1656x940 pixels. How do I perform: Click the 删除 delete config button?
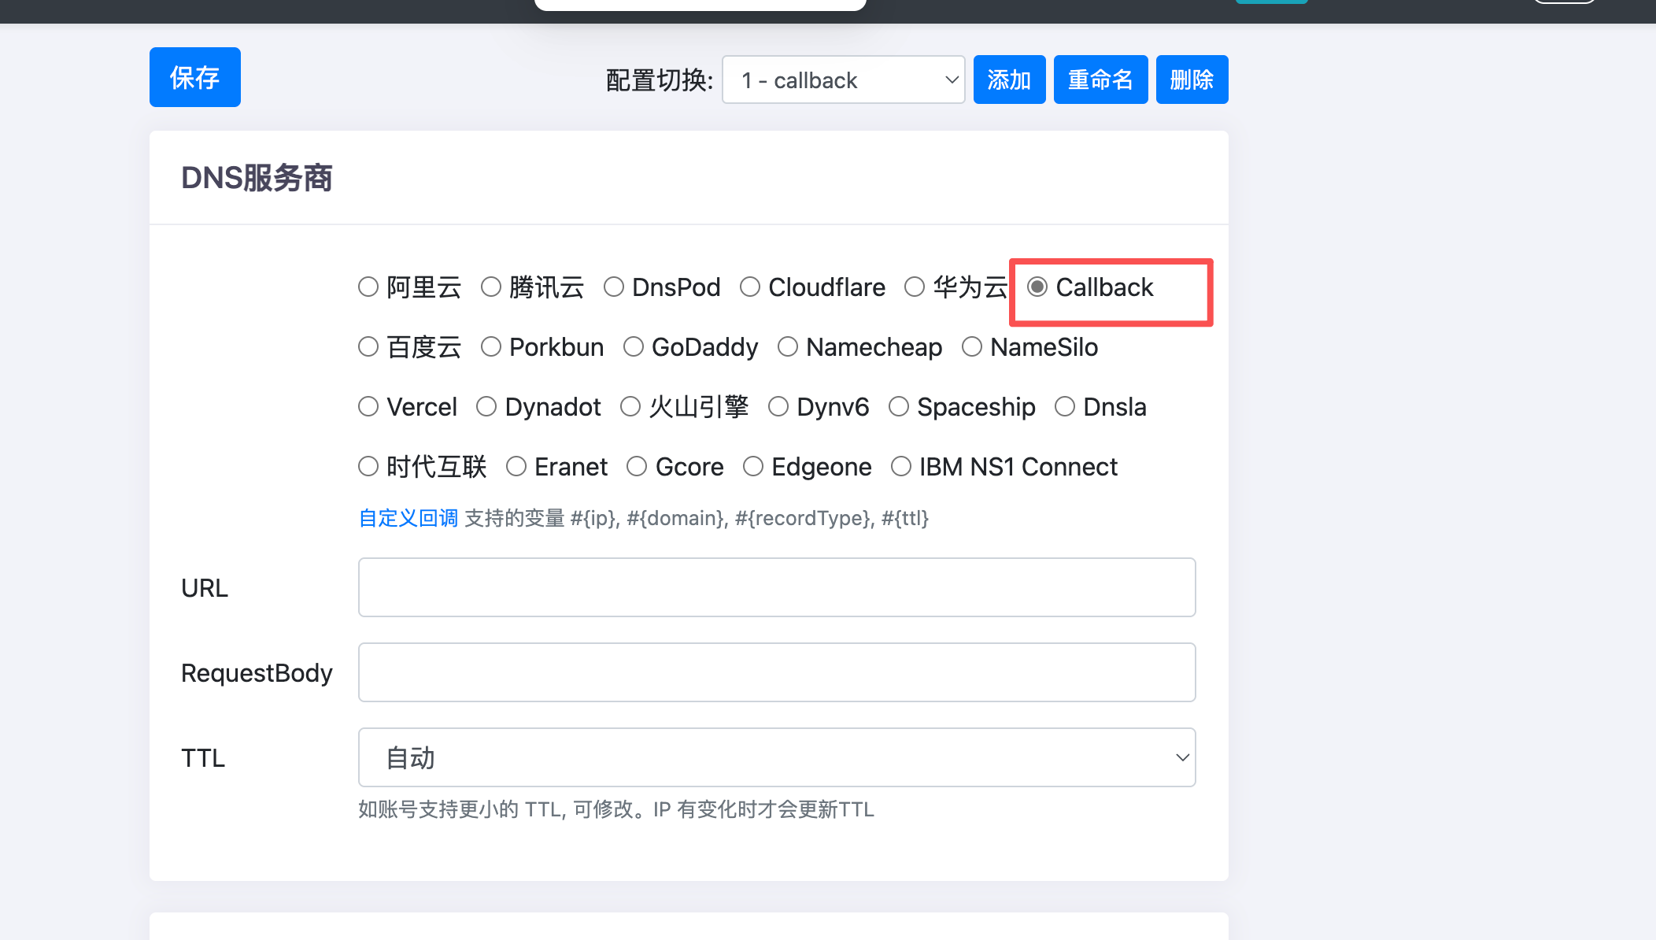pos(1192,80)
